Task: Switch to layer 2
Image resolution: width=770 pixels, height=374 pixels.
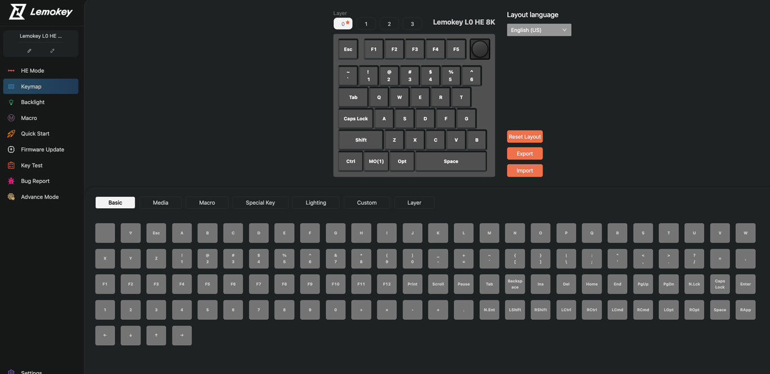Action: [x=389, y=24]
